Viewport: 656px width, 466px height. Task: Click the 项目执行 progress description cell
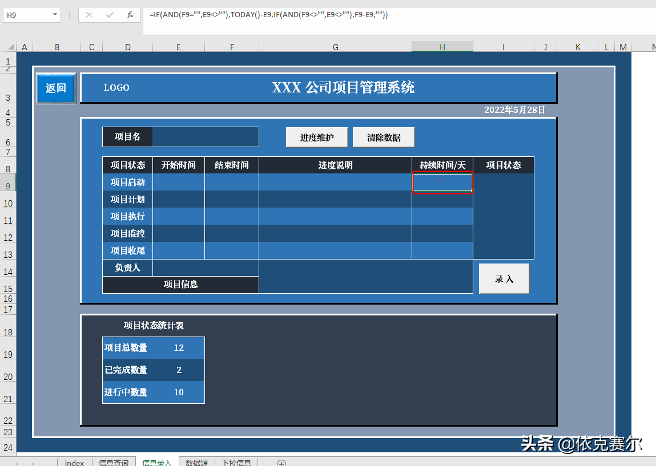click(336, 217)
